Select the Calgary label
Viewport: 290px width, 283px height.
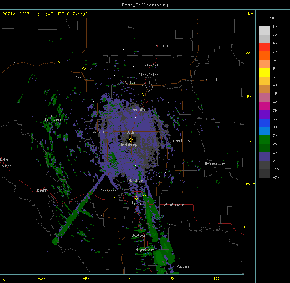tap(134, 203)
